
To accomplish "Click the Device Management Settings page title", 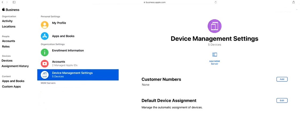I will tap(214, 39).
